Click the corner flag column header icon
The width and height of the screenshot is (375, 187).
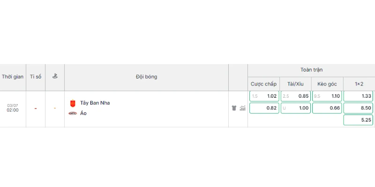[55, 76]
